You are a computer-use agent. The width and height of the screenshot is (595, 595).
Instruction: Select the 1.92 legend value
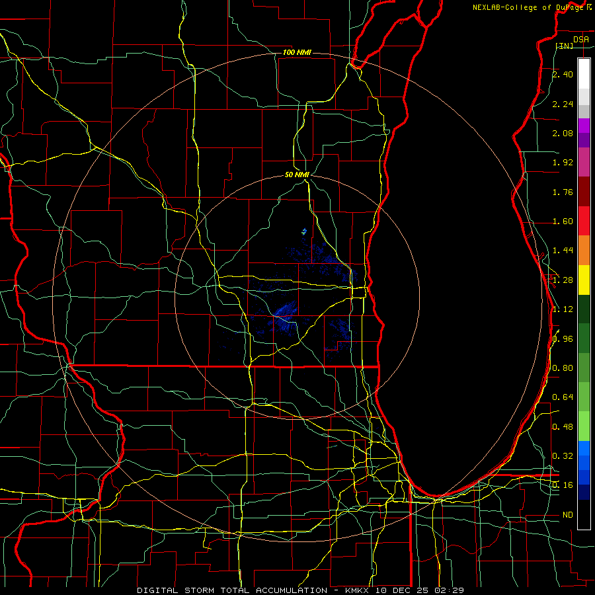click(x=563, y=163)
